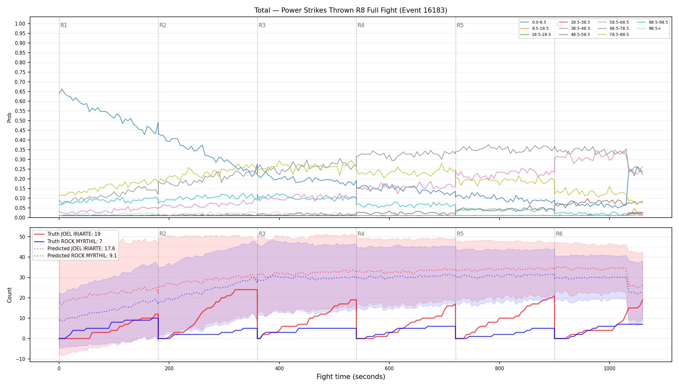Click the −10 tick on the Count axis
Screen dimensions: 679x388
[20, 359]
